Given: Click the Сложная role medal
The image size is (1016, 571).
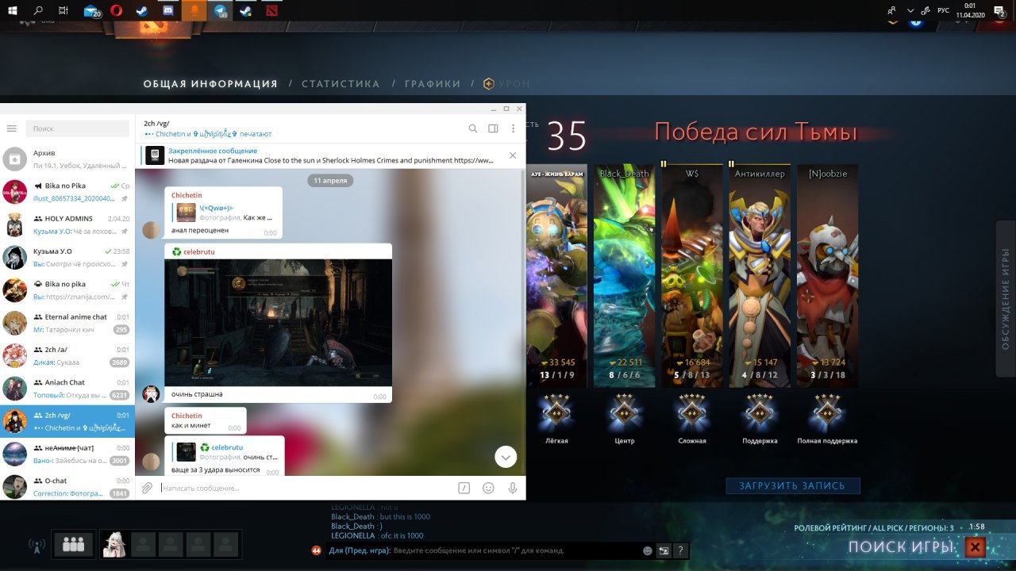Looking at the screenshot, I should [x=692, y=412].
